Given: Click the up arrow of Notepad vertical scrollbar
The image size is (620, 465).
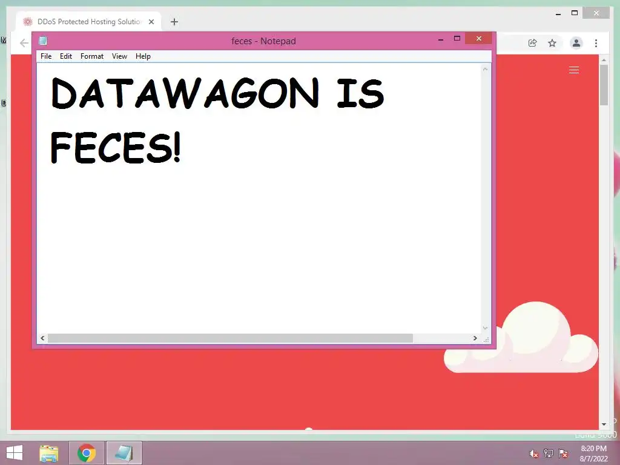Looking at the screenshot, I should click(485, 69).
